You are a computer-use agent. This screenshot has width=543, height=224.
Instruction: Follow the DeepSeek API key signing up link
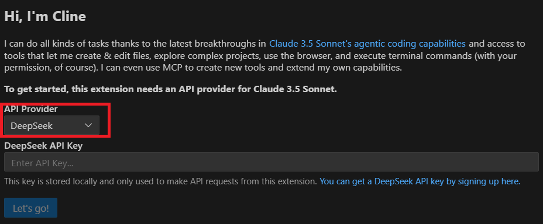click(x=420, y=181)
